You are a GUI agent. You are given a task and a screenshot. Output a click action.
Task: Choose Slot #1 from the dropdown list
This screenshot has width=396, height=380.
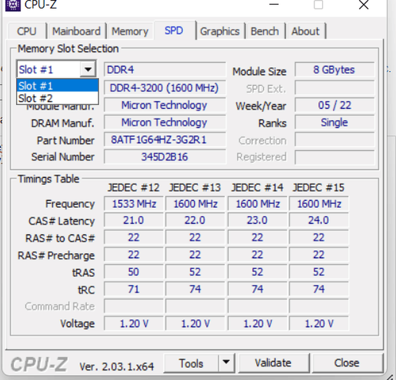click(x=57, y=85)
